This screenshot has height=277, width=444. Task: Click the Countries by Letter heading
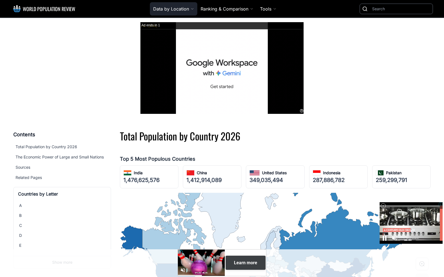point(38,194)
